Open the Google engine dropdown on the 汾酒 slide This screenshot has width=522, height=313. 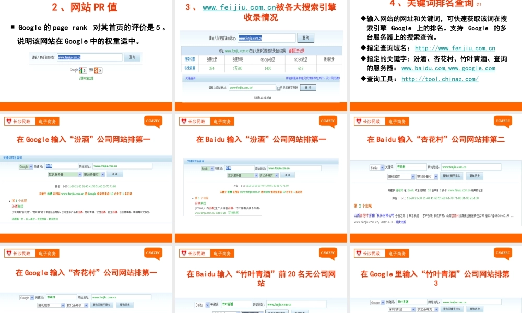click(25, 166)
